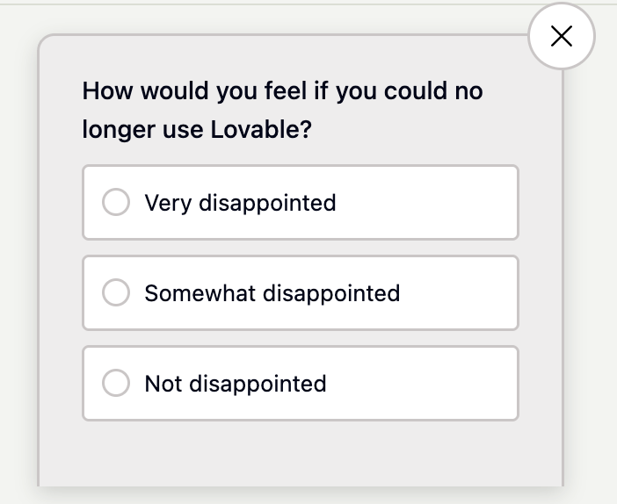Select the Very disappointed radio button

(x=116, y=203)
